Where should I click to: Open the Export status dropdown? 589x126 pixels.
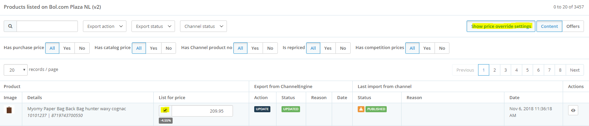point(153,26)
